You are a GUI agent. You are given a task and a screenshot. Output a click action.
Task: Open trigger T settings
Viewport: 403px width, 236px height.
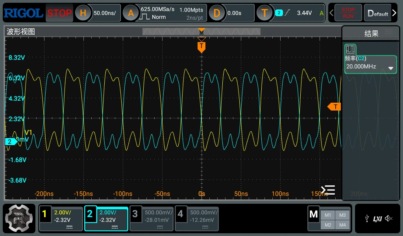click(x=264, y=13)
